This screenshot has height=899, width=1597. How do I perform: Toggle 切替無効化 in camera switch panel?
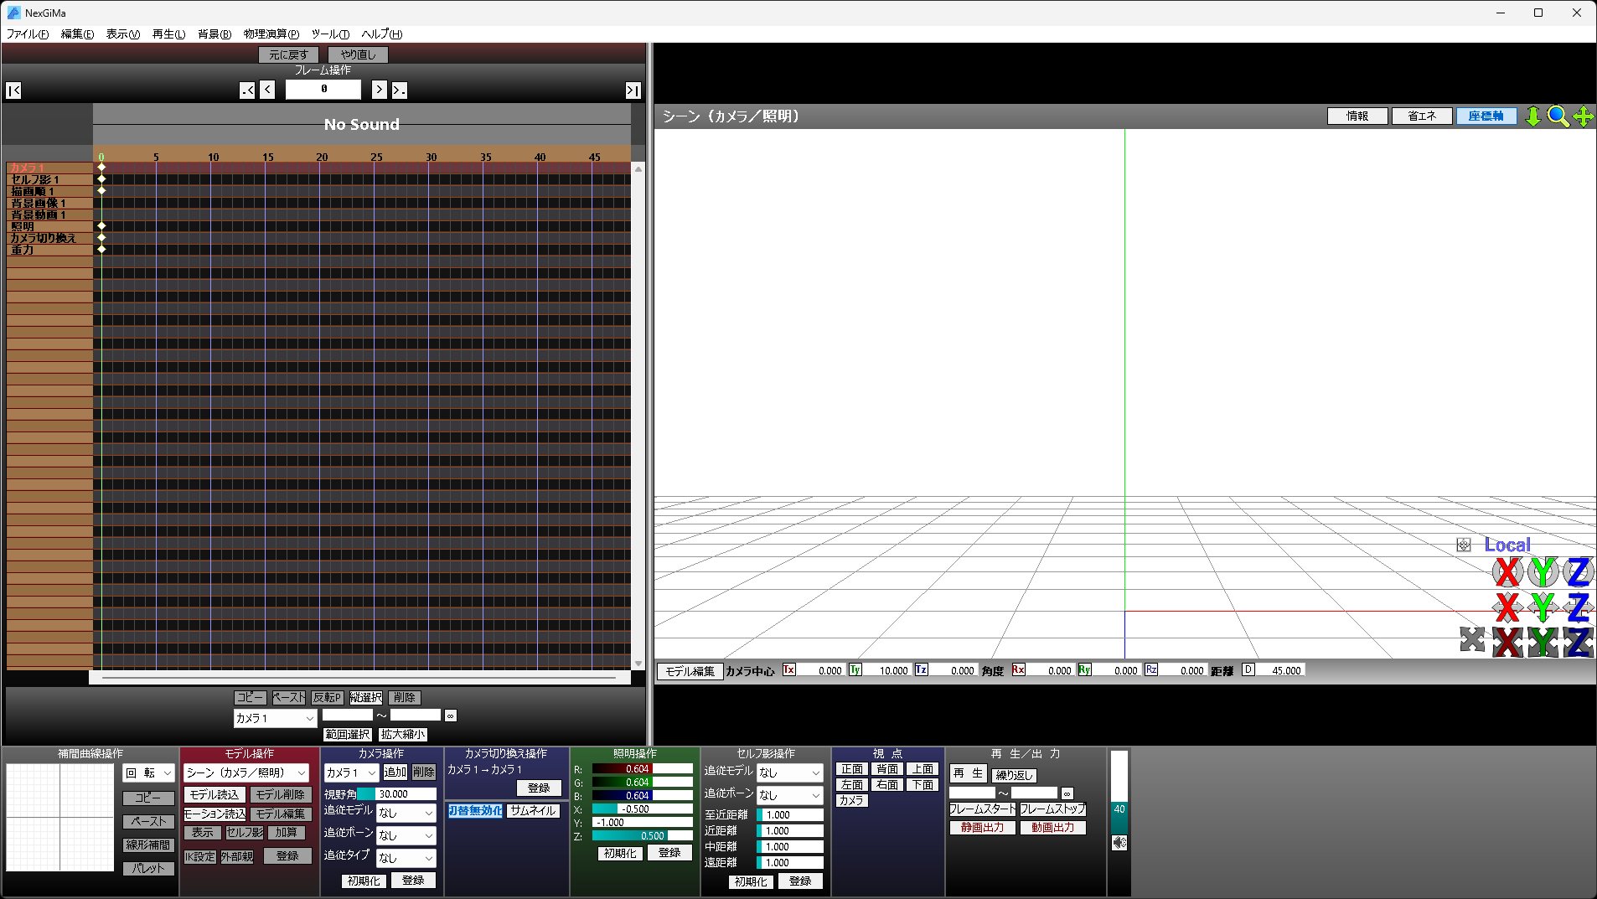pos(475,811)
